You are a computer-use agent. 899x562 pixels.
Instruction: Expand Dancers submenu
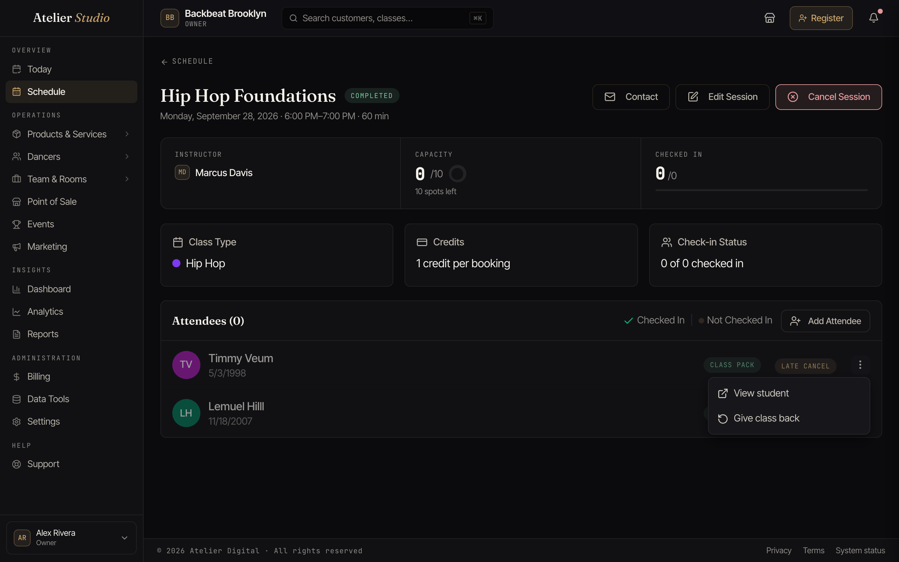pyautogui.click(x=71, y=156)
